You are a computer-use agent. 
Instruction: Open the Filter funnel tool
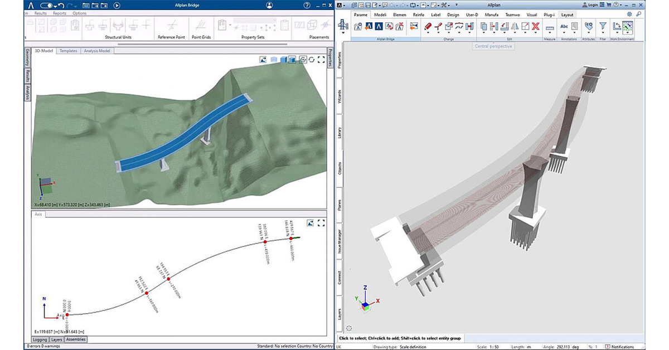click(x=603, y=26)
